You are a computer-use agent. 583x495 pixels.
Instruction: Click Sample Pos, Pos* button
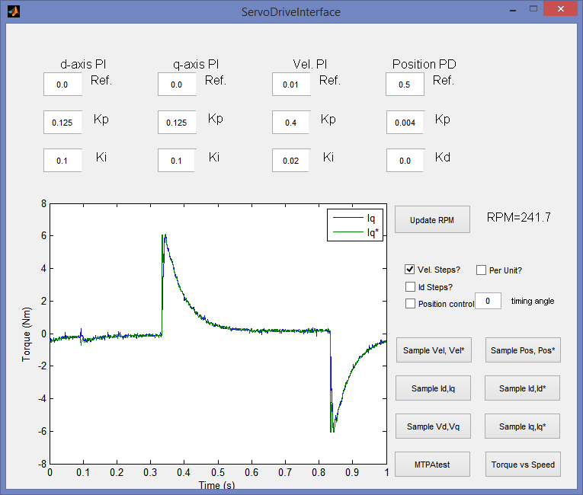(x=523, y=350)
